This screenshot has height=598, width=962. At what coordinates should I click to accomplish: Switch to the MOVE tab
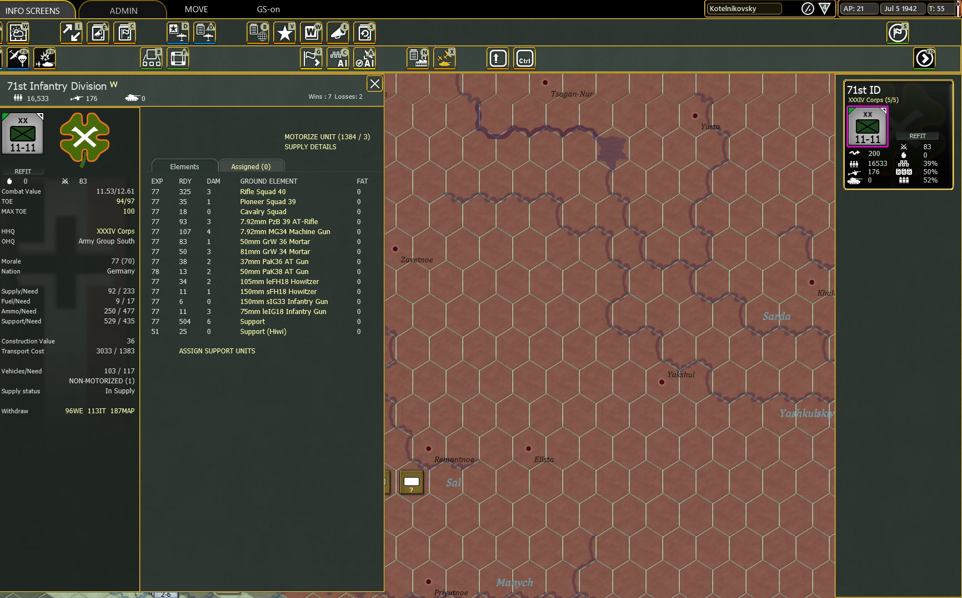click(x=196, y=9)
